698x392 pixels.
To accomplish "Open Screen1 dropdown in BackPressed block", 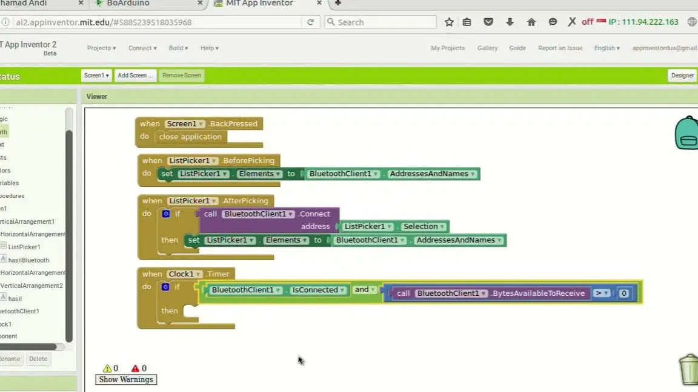I will click(x=185, y=123).
